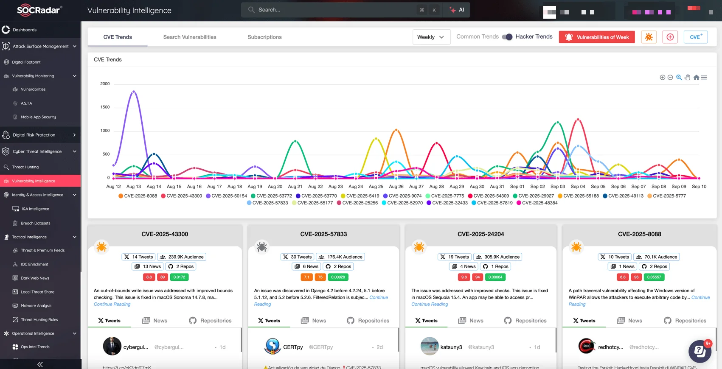Switch to CVE Trends tab
Screen dimensions: 722x369
[118, 37]
